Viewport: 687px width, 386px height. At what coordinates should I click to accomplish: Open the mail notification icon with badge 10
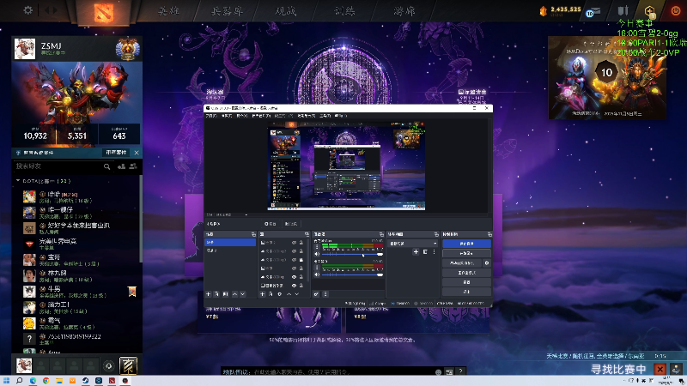point(593,12)
